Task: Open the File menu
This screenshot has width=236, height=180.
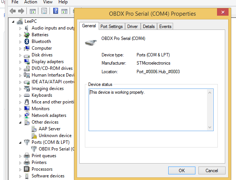Action: (x=15, y=2)
